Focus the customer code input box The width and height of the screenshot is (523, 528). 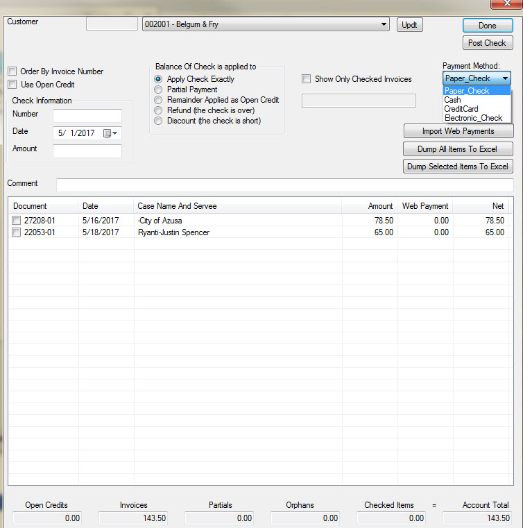pos(112,24)
